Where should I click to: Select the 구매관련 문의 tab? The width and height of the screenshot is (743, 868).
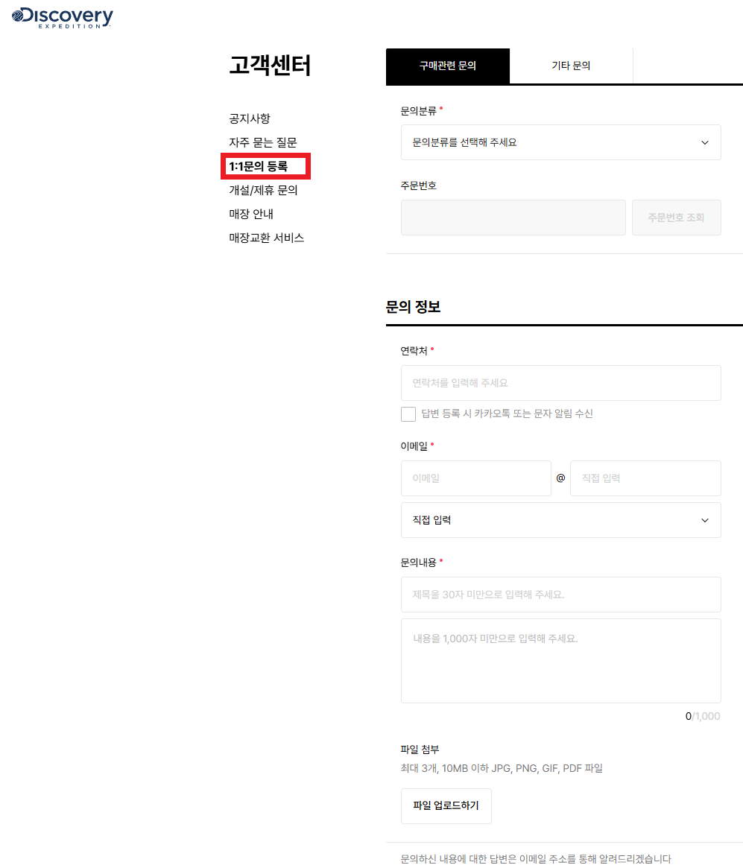tap(447, 66)
